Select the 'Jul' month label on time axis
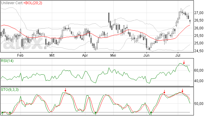Viewport: 208px width, 116px height. click(178, 55)
